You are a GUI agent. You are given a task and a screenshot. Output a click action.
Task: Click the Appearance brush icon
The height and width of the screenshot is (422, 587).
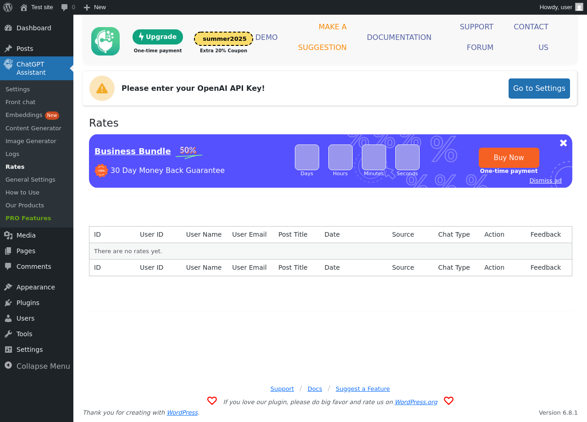[8, 287]
